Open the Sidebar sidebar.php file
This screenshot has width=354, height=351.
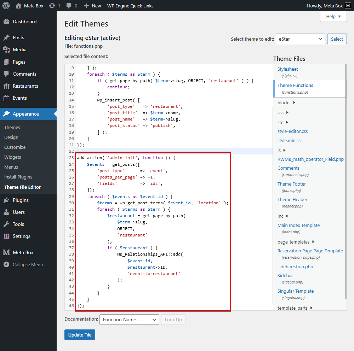285,275
